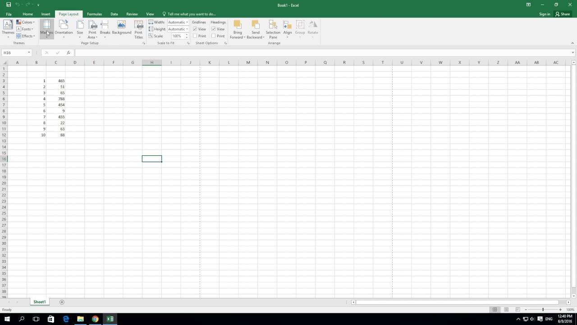The image size is (577, 325).
Task: Open the Selection Pane
Action: click(x=273, y=28)
